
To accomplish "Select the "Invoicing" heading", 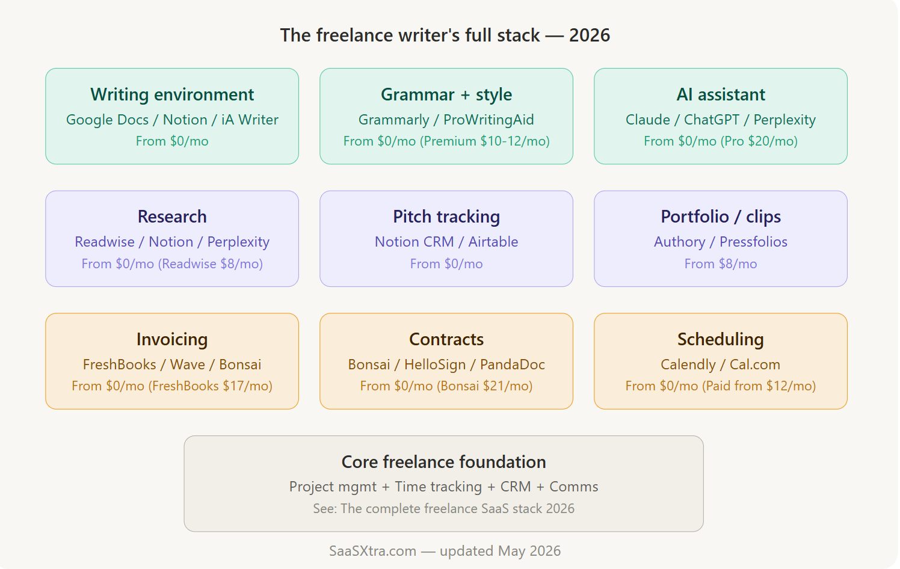I will tap(172, 339).
